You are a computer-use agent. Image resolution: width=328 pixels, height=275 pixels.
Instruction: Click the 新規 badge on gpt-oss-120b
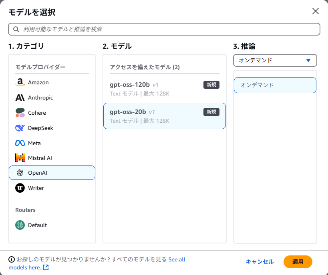coord(211,85)
